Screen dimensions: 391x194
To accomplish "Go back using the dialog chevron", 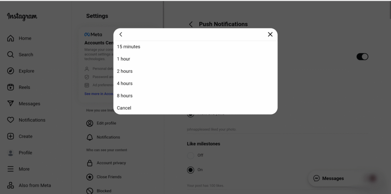I will pyautogui.click(x=121, y=35).
